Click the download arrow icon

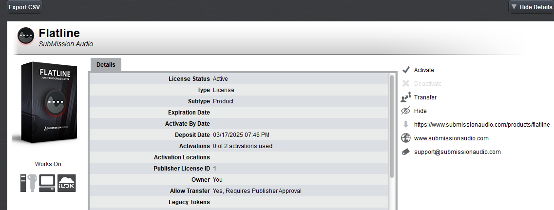click(405, 125)
